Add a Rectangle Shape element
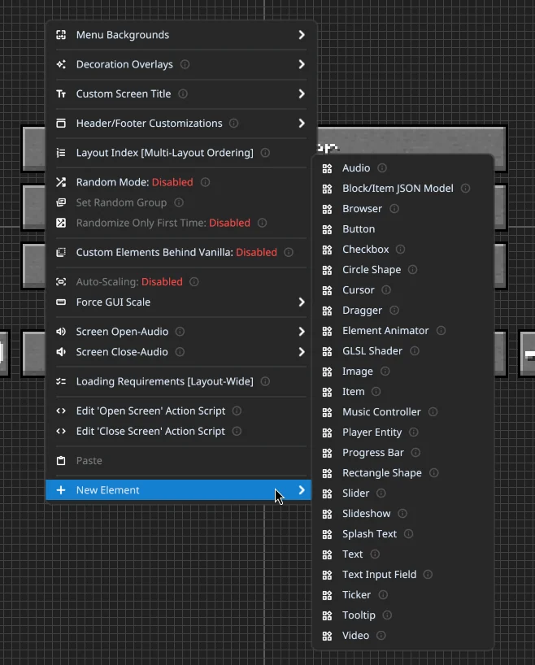This screenshot has width=535, height=665. (x=403, y=473)
